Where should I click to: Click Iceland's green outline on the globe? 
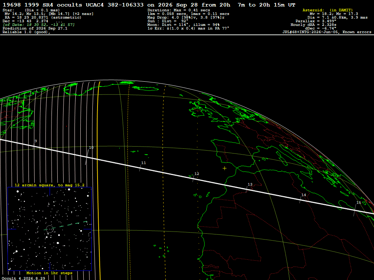point(145,89)
